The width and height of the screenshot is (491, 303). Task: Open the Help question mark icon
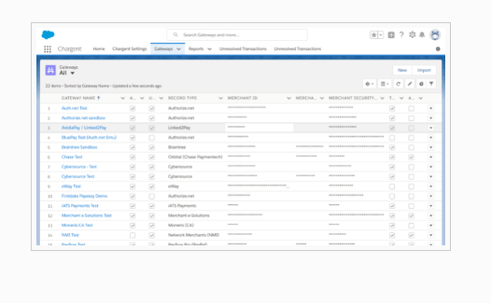(x=402, y=35)
